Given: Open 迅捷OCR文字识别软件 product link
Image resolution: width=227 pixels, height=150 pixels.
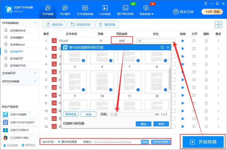Looking at the screenshot, I should (x=20, y=122).
